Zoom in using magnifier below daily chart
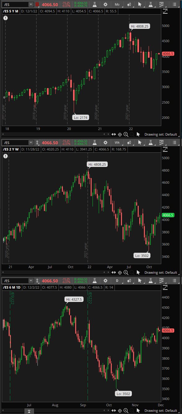The image size is (182, 414). click(126, 410)
